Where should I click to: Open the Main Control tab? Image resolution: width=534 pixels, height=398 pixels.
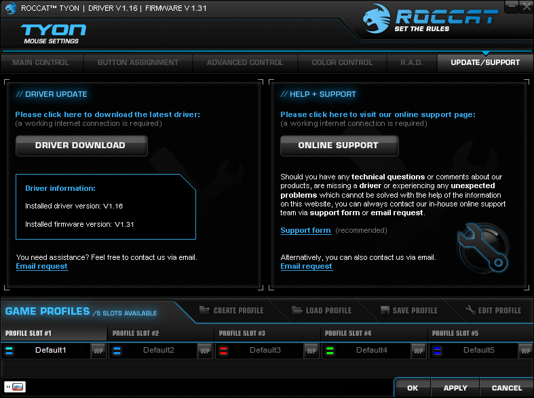[x=41, y=63]
